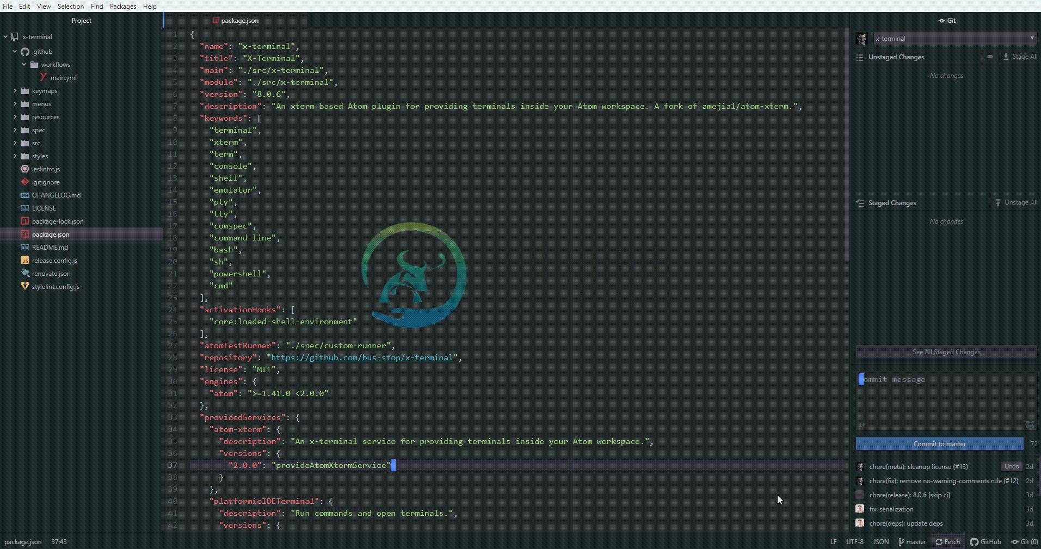Click Commit to master button
This screenshot has width=1041, height=549.
939,444
